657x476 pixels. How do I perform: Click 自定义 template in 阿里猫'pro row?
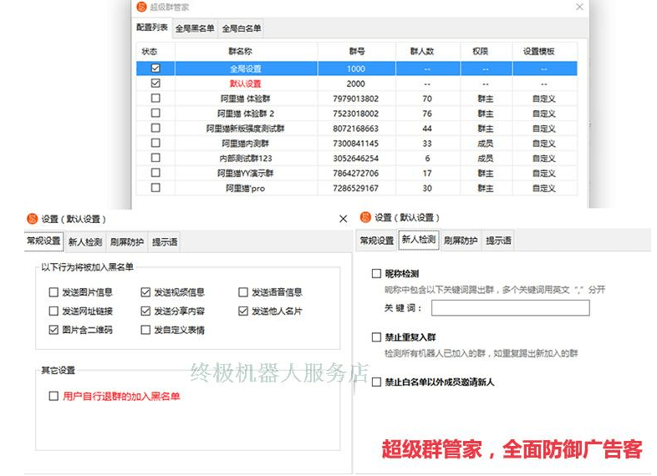(x=544, y=189)
